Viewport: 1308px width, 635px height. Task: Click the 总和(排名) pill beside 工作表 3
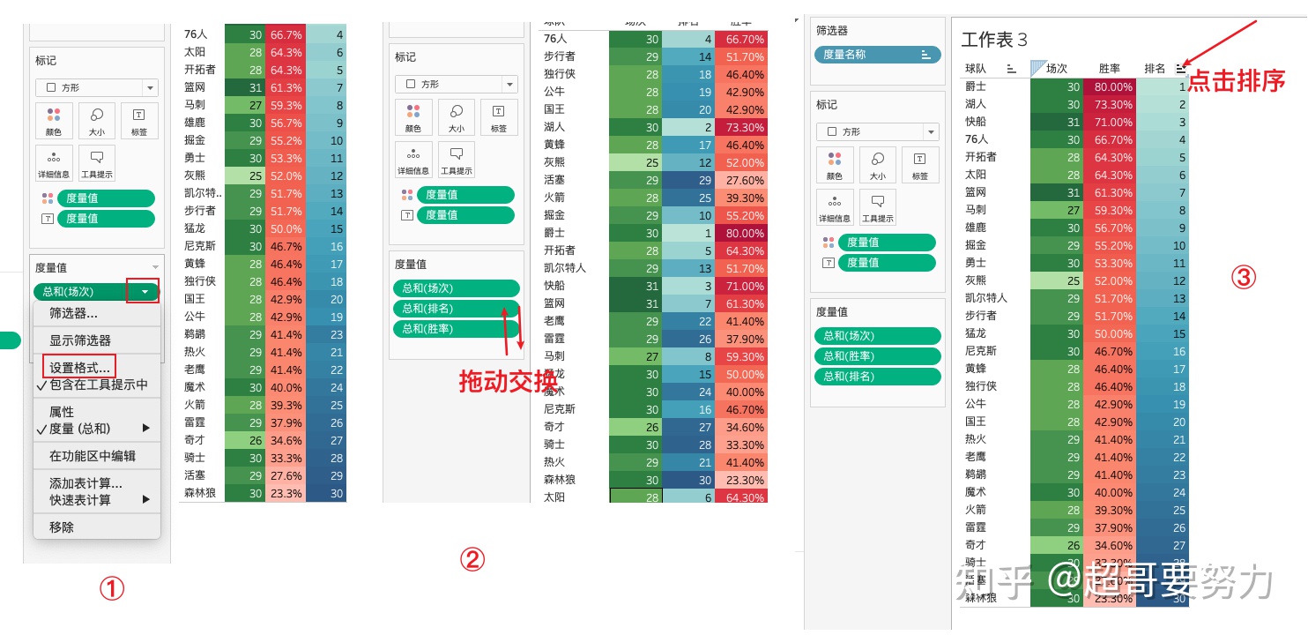(878, 377)
